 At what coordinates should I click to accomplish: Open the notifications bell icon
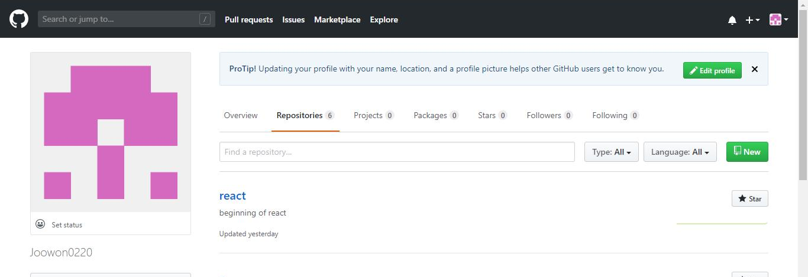point(732,20)
